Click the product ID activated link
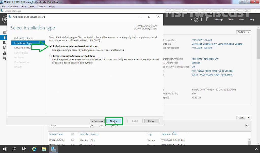Screen dimensions: 260x153 click(x=212, y=75)
